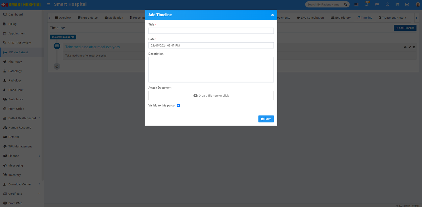Edit timeline entry with pencil icon
The image size is (422, 207).
coord(410,47)
